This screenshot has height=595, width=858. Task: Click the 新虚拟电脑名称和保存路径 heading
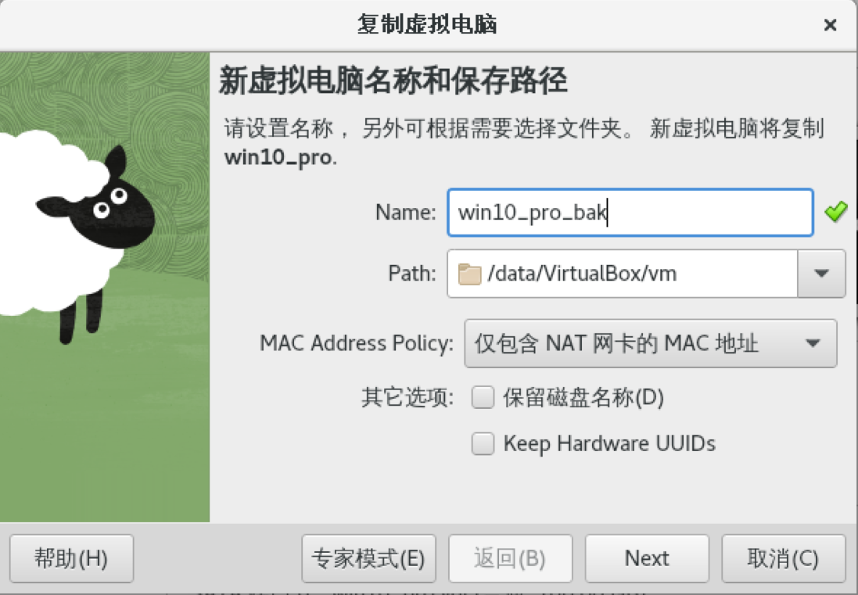point(393,81)
